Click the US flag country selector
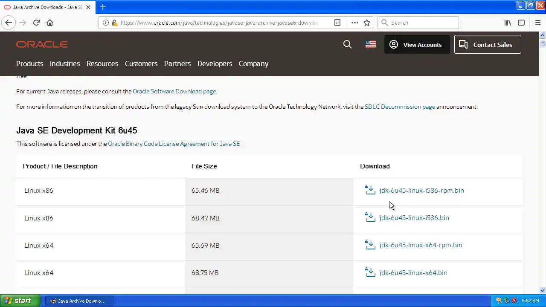Viewport: 546px width, 307px height. point(371,44)
